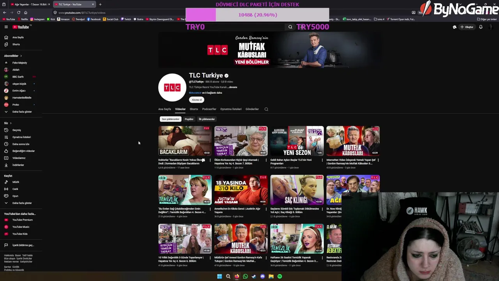Expand the Abonelikler section chevron

coord(21,56)
